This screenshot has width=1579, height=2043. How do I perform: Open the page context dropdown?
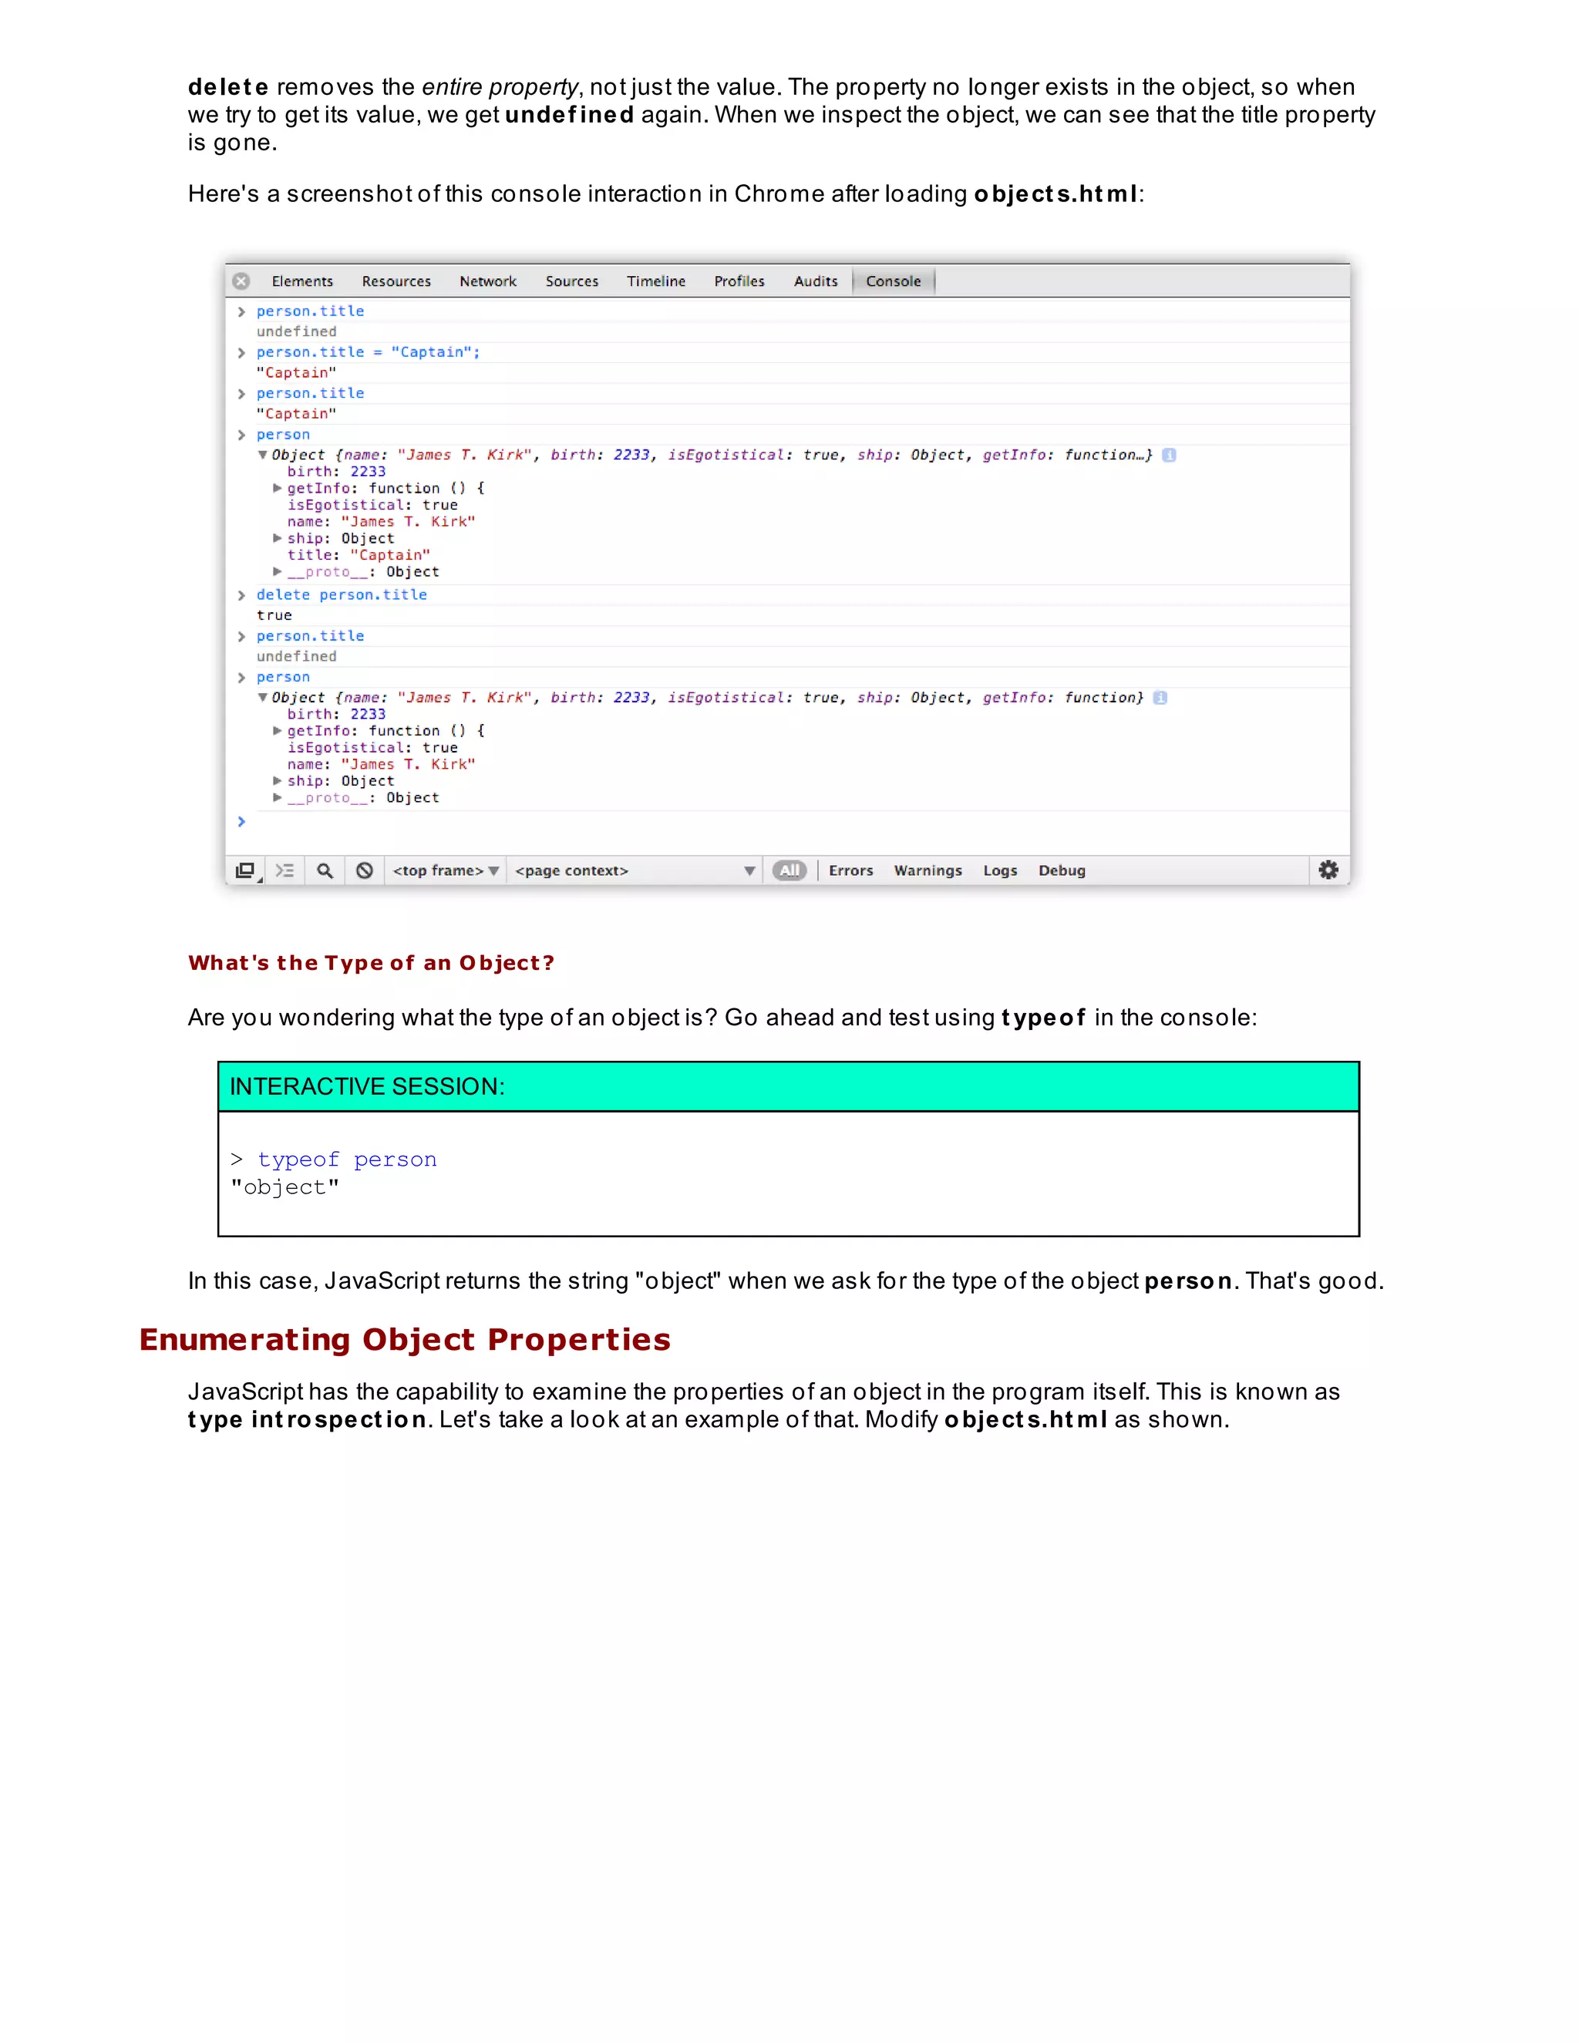635,871
